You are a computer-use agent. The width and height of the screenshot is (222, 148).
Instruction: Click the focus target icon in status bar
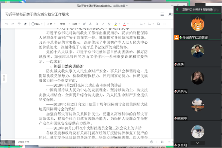[152, 142]
